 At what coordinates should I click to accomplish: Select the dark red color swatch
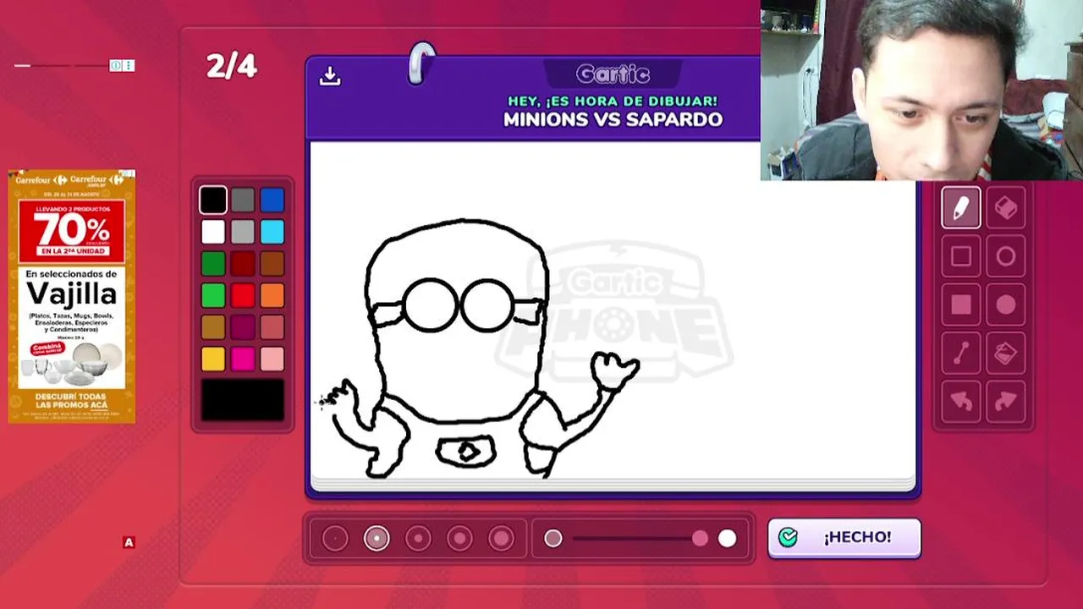(243, 264)
